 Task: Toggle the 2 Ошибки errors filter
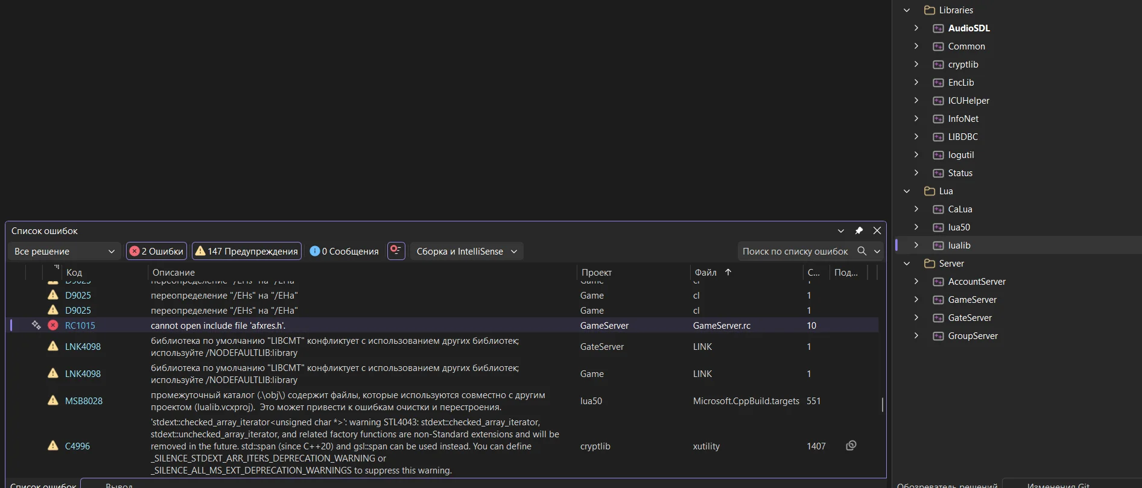[x=156, y=251]
